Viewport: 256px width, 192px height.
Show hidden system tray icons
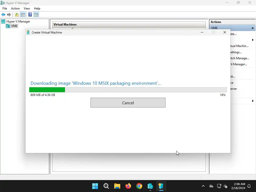coord(203,186)
